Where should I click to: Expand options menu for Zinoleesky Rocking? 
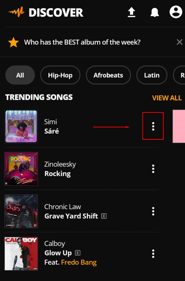tap(153, 169)
